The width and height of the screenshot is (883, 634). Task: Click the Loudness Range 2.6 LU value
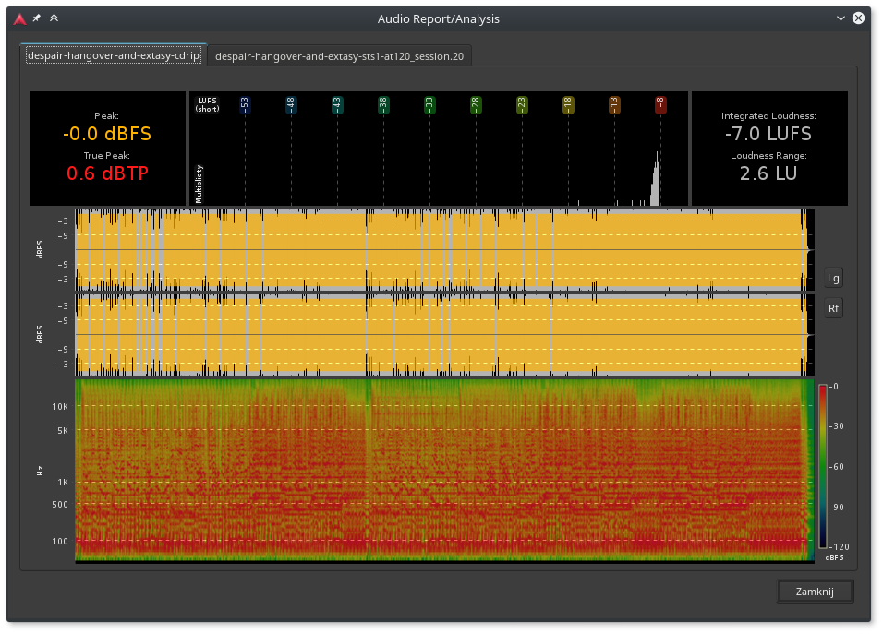click(768, 173)
